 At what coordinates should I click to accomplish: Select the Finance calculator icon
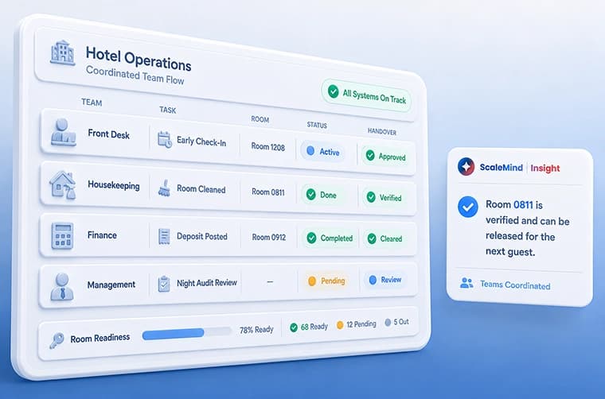tap(63, 236)
